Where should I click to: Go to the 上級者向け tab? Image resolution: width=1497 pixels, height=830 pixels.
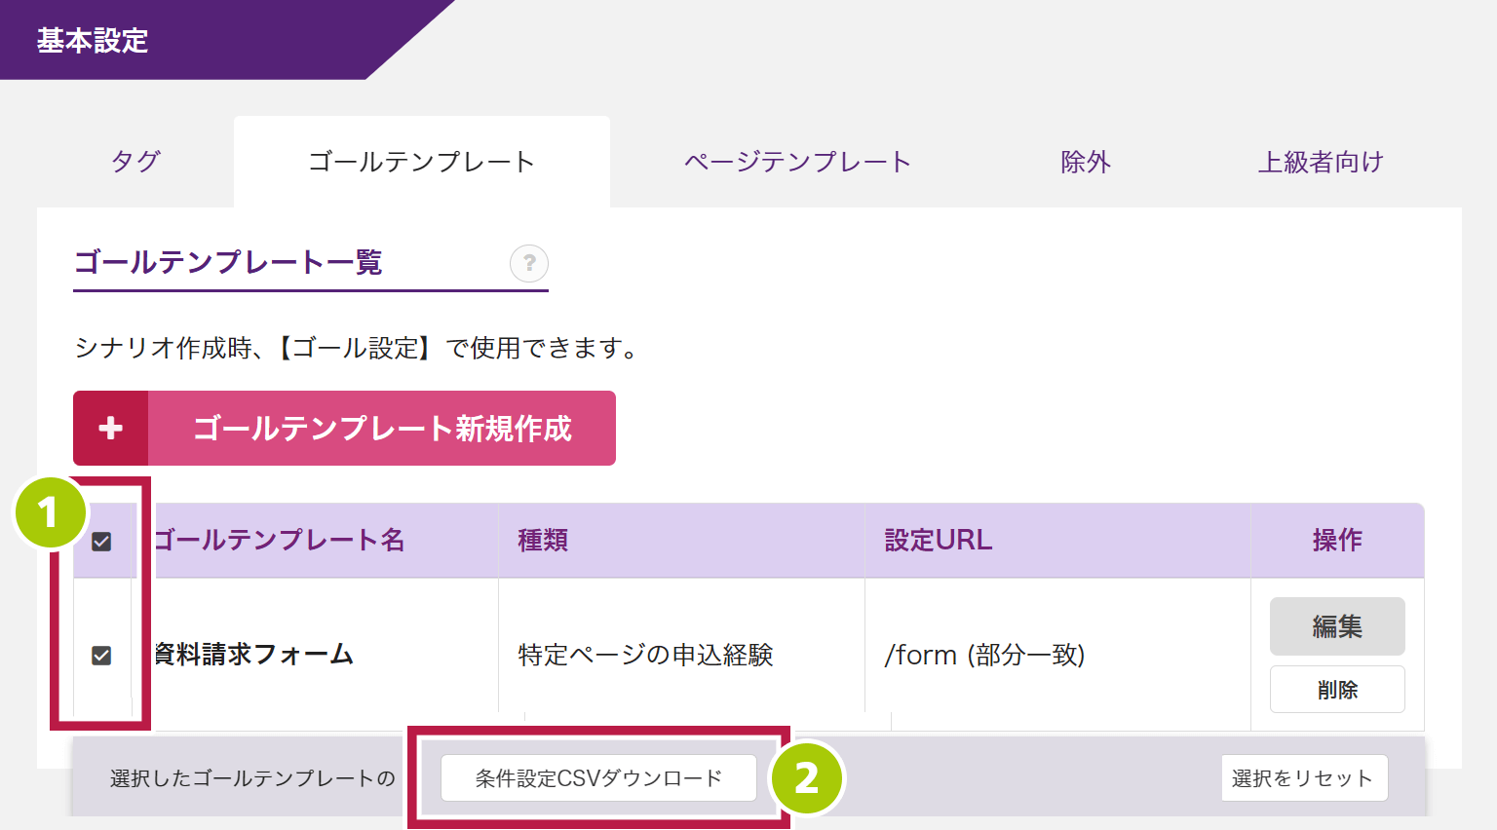coord(1321,162)
